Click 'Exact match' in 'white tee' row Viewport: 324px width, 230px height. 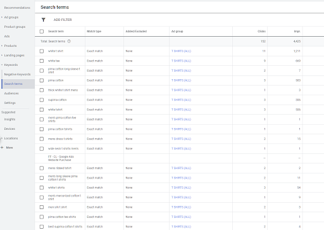click(x=95, y=61)
